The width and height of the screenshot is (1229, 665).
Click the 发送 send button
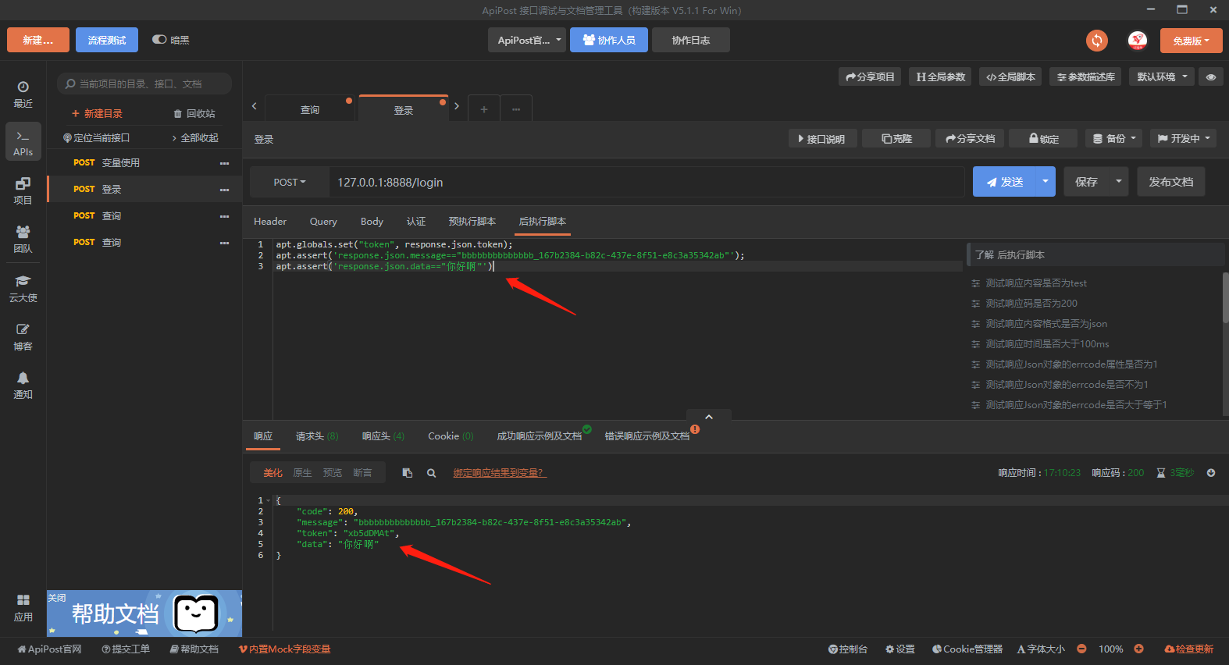click(1004, 181)
